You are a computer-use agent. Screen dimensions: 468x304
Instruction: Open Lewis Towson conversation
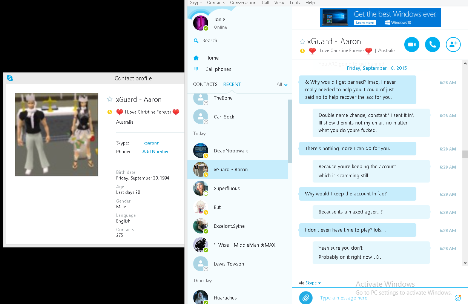coord(238,264)
